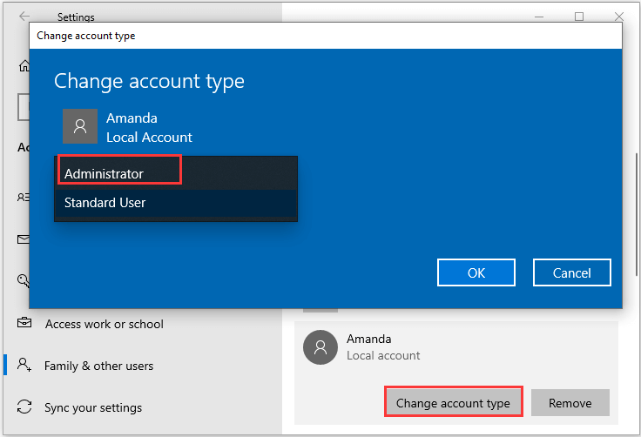Confirm the dialog with the OK button
This screenshot has height=437, width=641.
(476, 272)
